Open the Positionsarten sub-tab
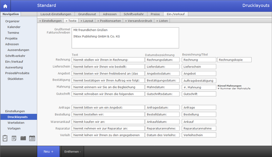 pyautogui.click(x=109, y=21)
